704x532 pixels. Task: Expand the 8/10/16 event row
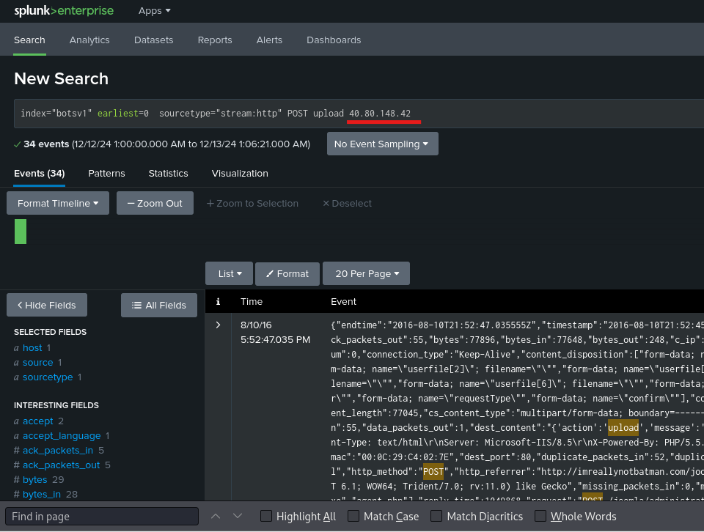[x=219, y=325]
